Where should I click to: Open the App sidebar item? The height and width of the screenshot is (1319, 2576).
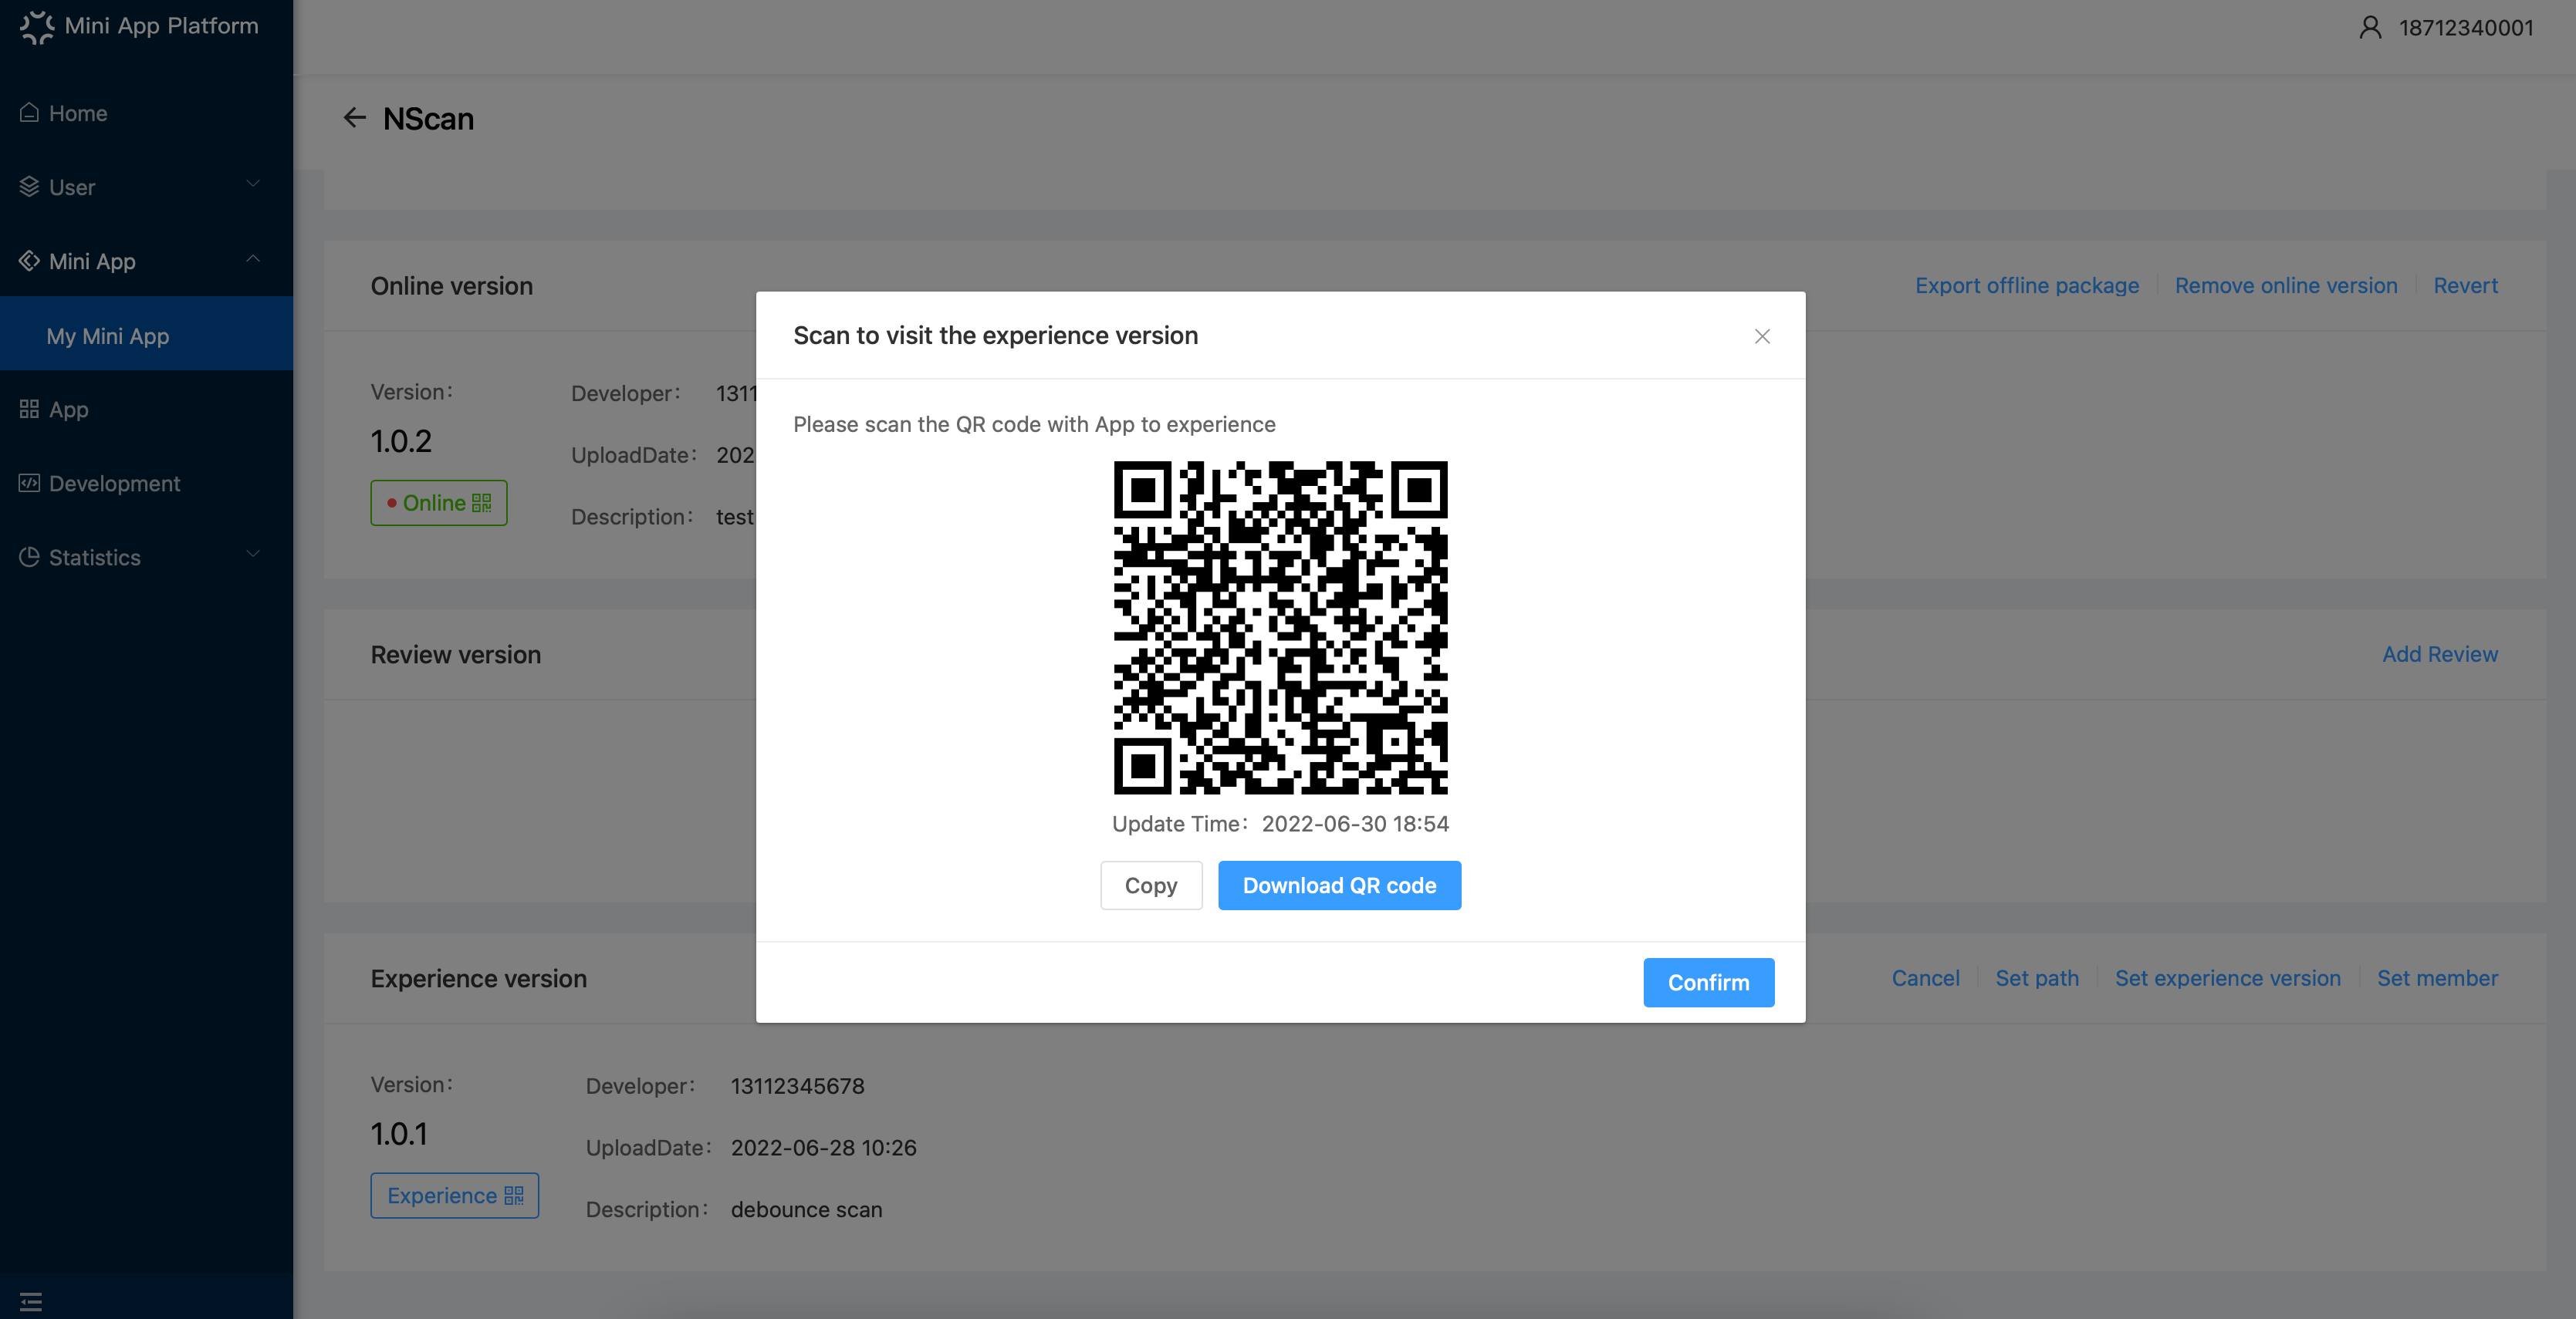coord(146,410)
